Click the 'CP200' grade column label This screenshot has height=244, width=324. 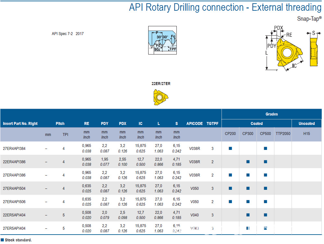[230, 134]
